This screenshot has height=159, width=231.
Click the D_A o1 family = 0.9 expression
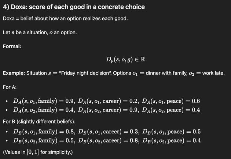[x=44, y=101]
